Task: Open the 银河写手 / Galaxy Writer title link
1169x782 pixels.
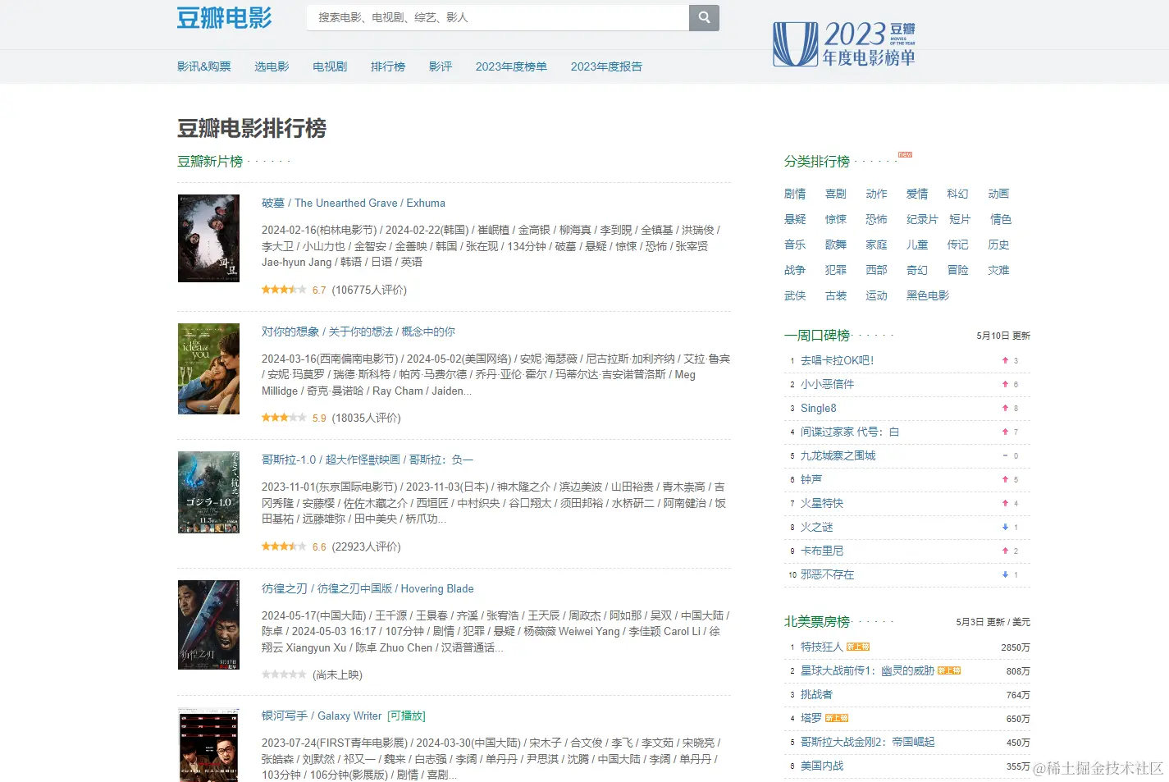Action: click(x=322, y=716)
